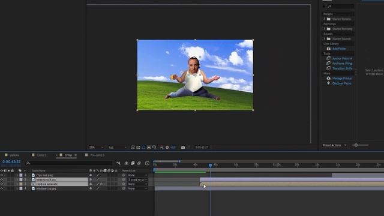The width and height of the screenshot is (384, 216).
Task: Open the Full resolution dropdown
Action: tap(118, 148)
